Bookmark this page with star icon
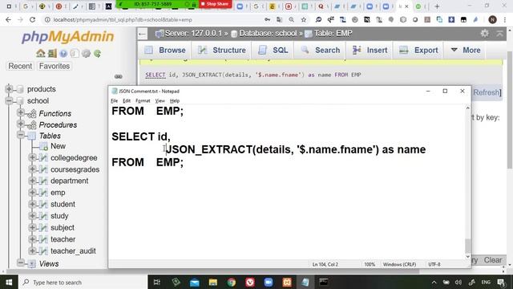513x289 pixels. 304,19
